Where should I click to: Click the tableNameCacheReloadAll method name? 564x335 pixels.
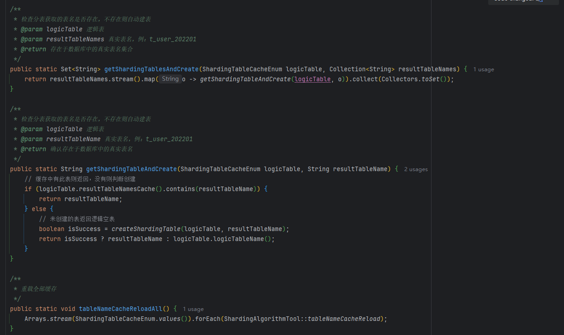click(x=121, y=309)
